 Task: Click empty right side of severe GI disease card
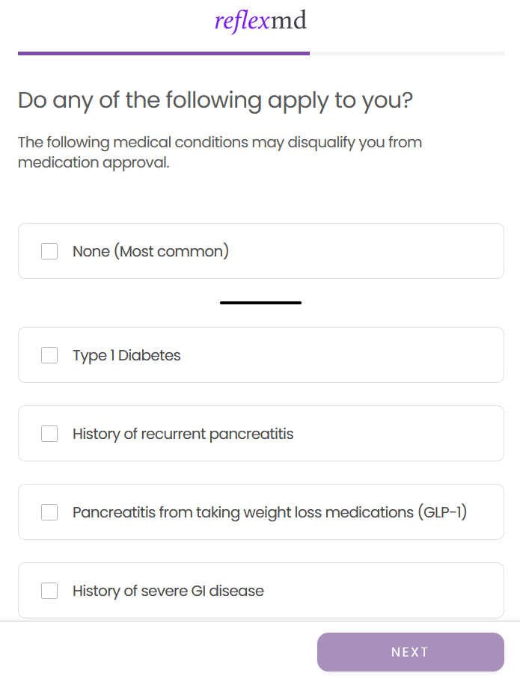pos(404,591)
